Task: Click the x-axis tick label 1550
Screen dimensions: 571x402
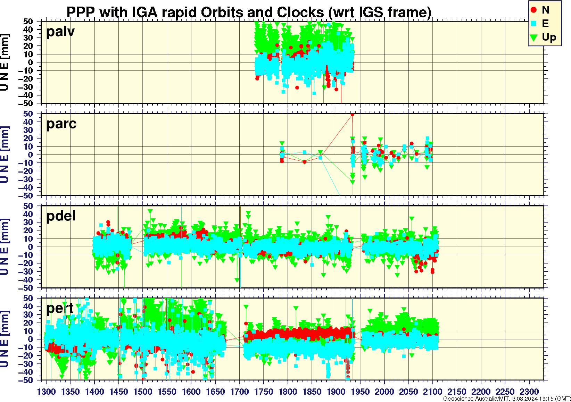Action: pyautogui.click(x=167, y=392)
